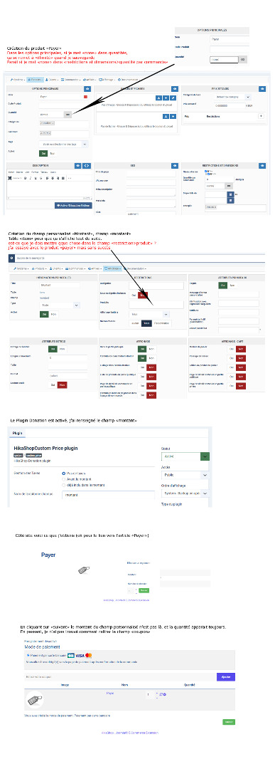Set 'Inclure sous catégories' to Oui

pos(133,295)
